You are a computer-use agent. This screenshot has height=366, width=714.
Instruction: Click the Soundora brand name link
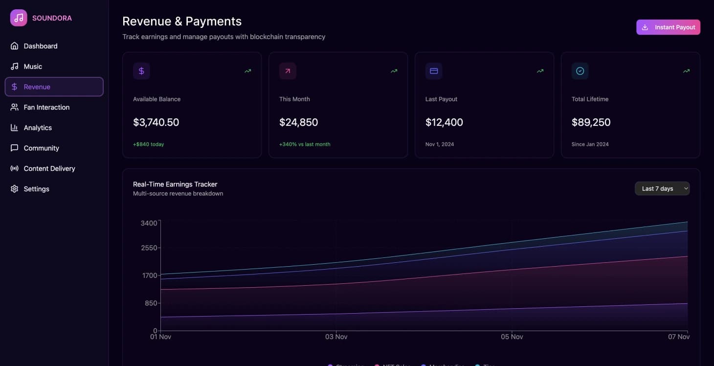pyautogui.click(x=52, y=18)
